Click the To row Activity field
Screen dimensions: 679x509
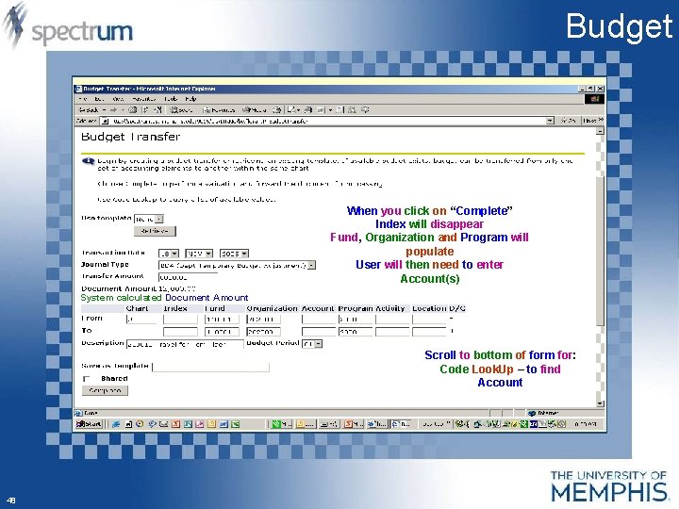pos(392,332)
